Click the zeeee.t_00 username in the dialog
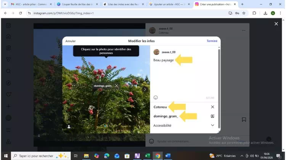The height and width of the screenshot is (160, 286). [x=169, y=52]
